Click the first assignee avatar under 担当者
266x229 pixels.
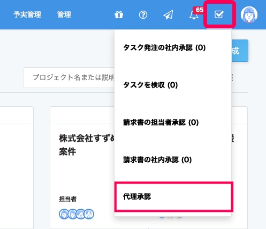[64, 214]
